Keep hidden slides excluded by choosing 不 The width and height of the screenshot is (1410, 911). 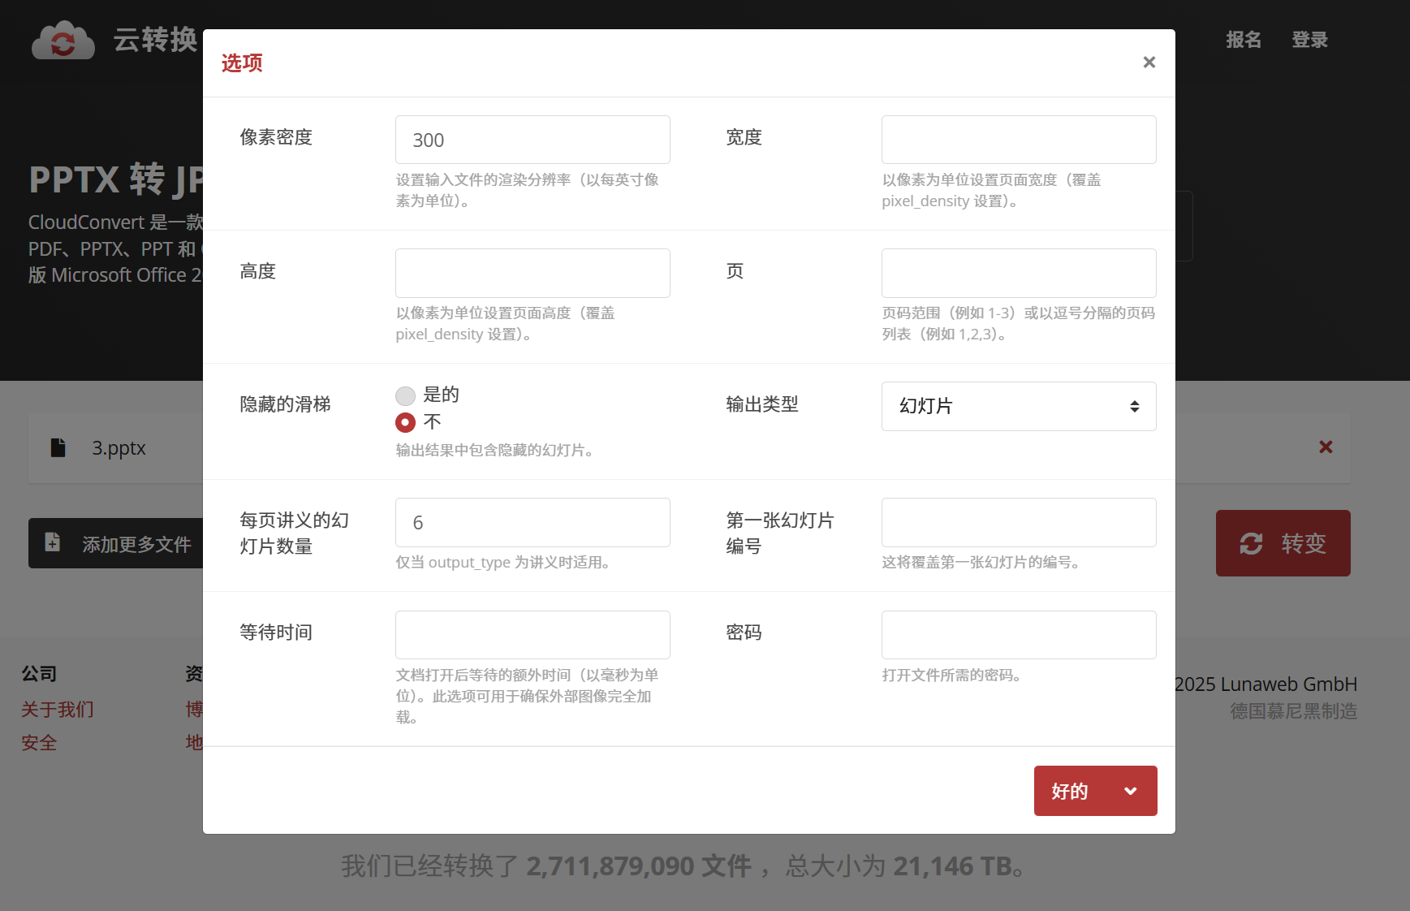tap(405, 422)
